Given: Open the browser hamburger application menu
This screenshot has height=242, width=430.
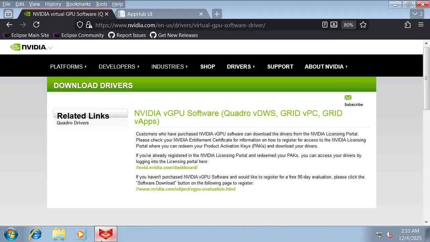Looking at the screenshot, I should click(x=421, y=25).
